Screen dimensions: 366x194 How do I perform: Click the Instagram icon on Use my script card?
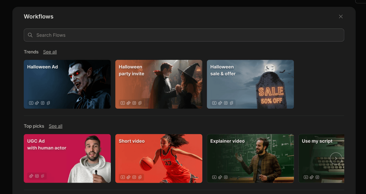click(317, 177)
